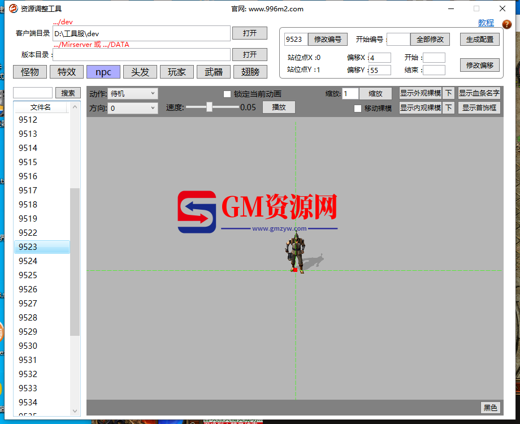The image size is (520, 424).
Task: Open the 动作 dropdown showing 待机
Action: (133, 93)
